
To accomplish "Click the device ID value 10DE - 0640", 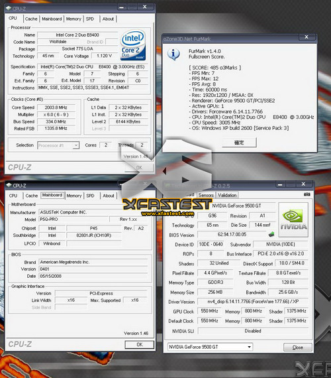I will click(x=211, y=244).
